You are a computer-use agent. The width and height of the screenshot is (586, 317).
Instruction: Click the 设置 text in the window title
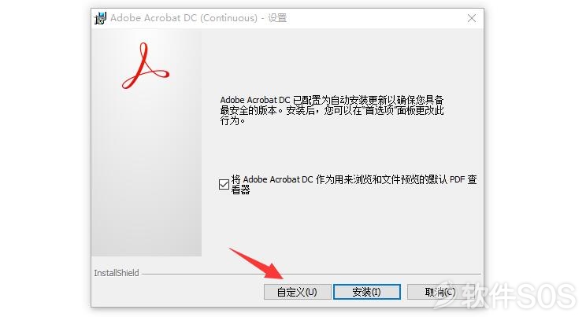(277, 18)
